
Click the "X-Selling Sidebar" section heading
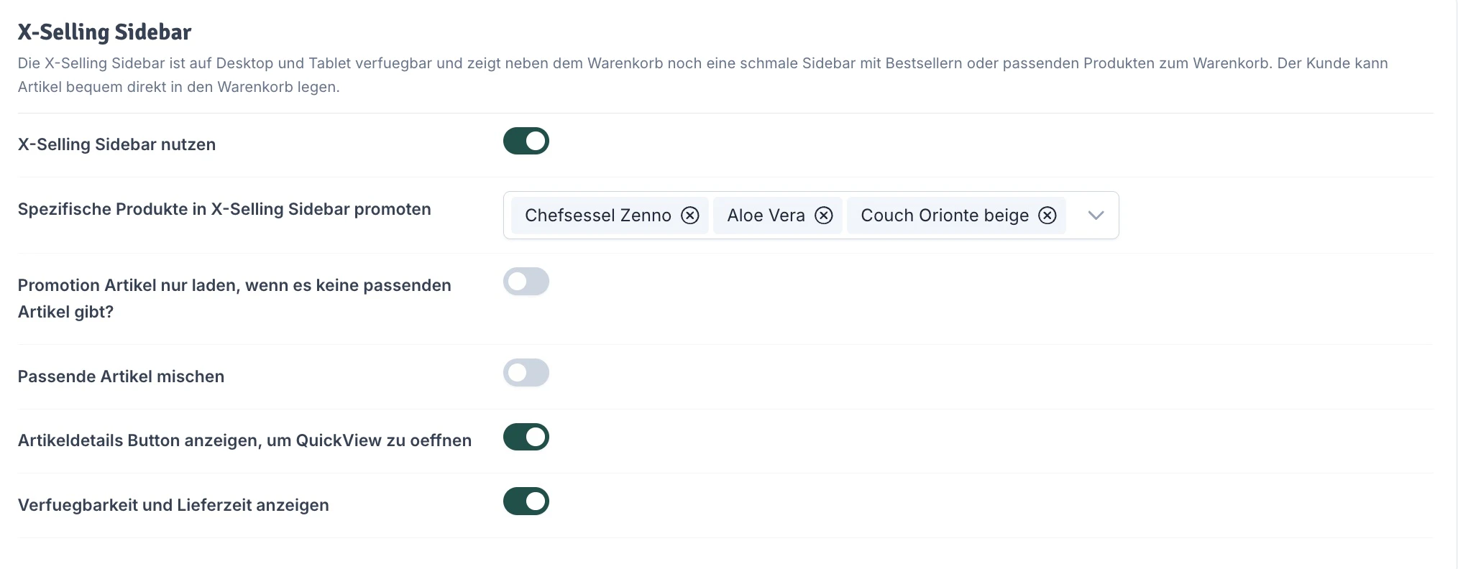[105, 32]
